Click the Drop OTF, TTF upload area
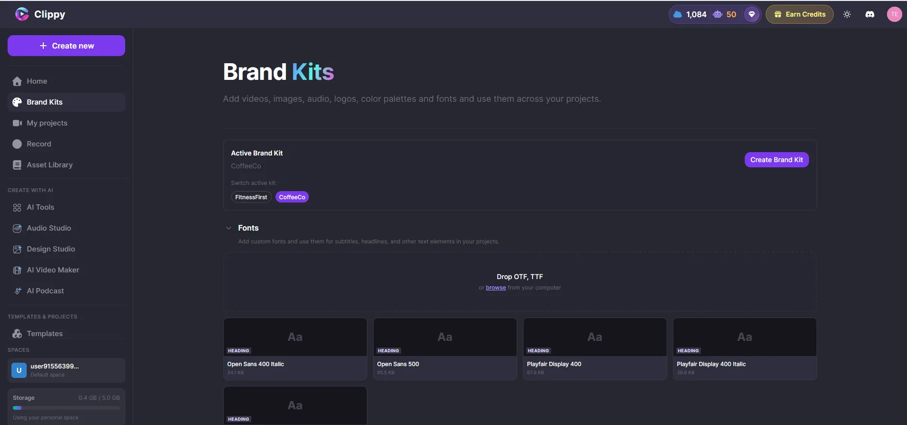The width and height of the screenshot is (907, 425). 520,282
